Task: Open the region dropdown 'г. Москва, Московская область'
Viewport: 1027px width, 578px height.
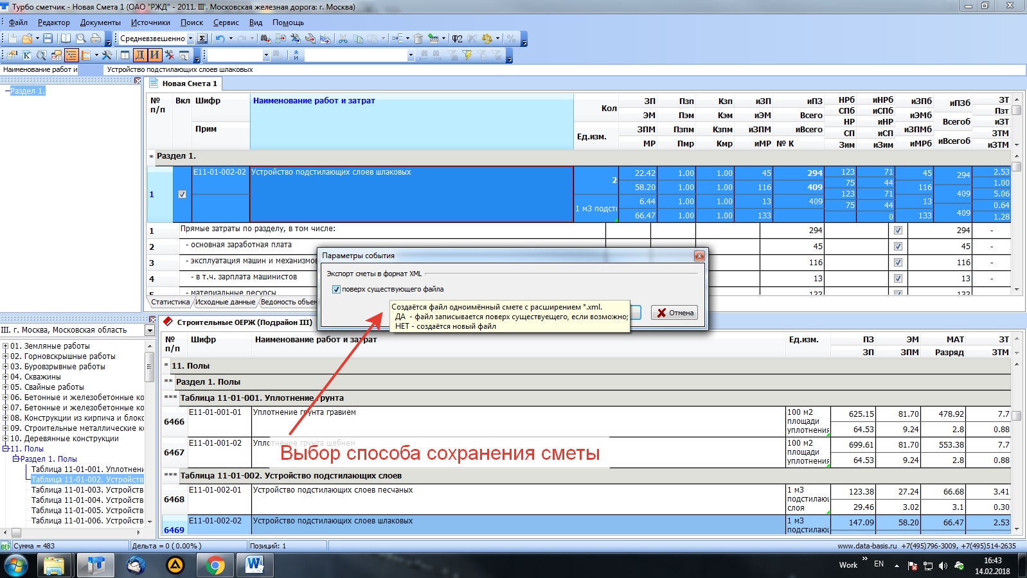Action: point(150,330)
